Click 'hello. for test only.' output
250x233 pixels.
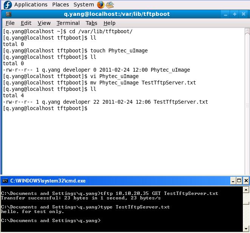point(32,212)
